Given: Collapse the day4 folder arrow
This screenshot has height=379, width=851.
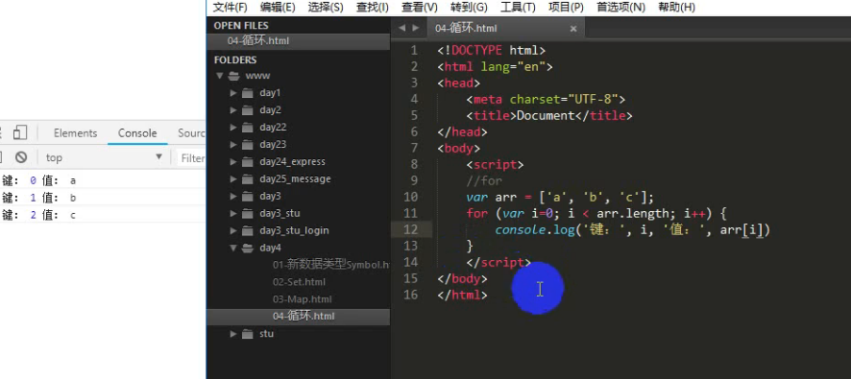Looking at the screenshot, I should coord(232,248).
